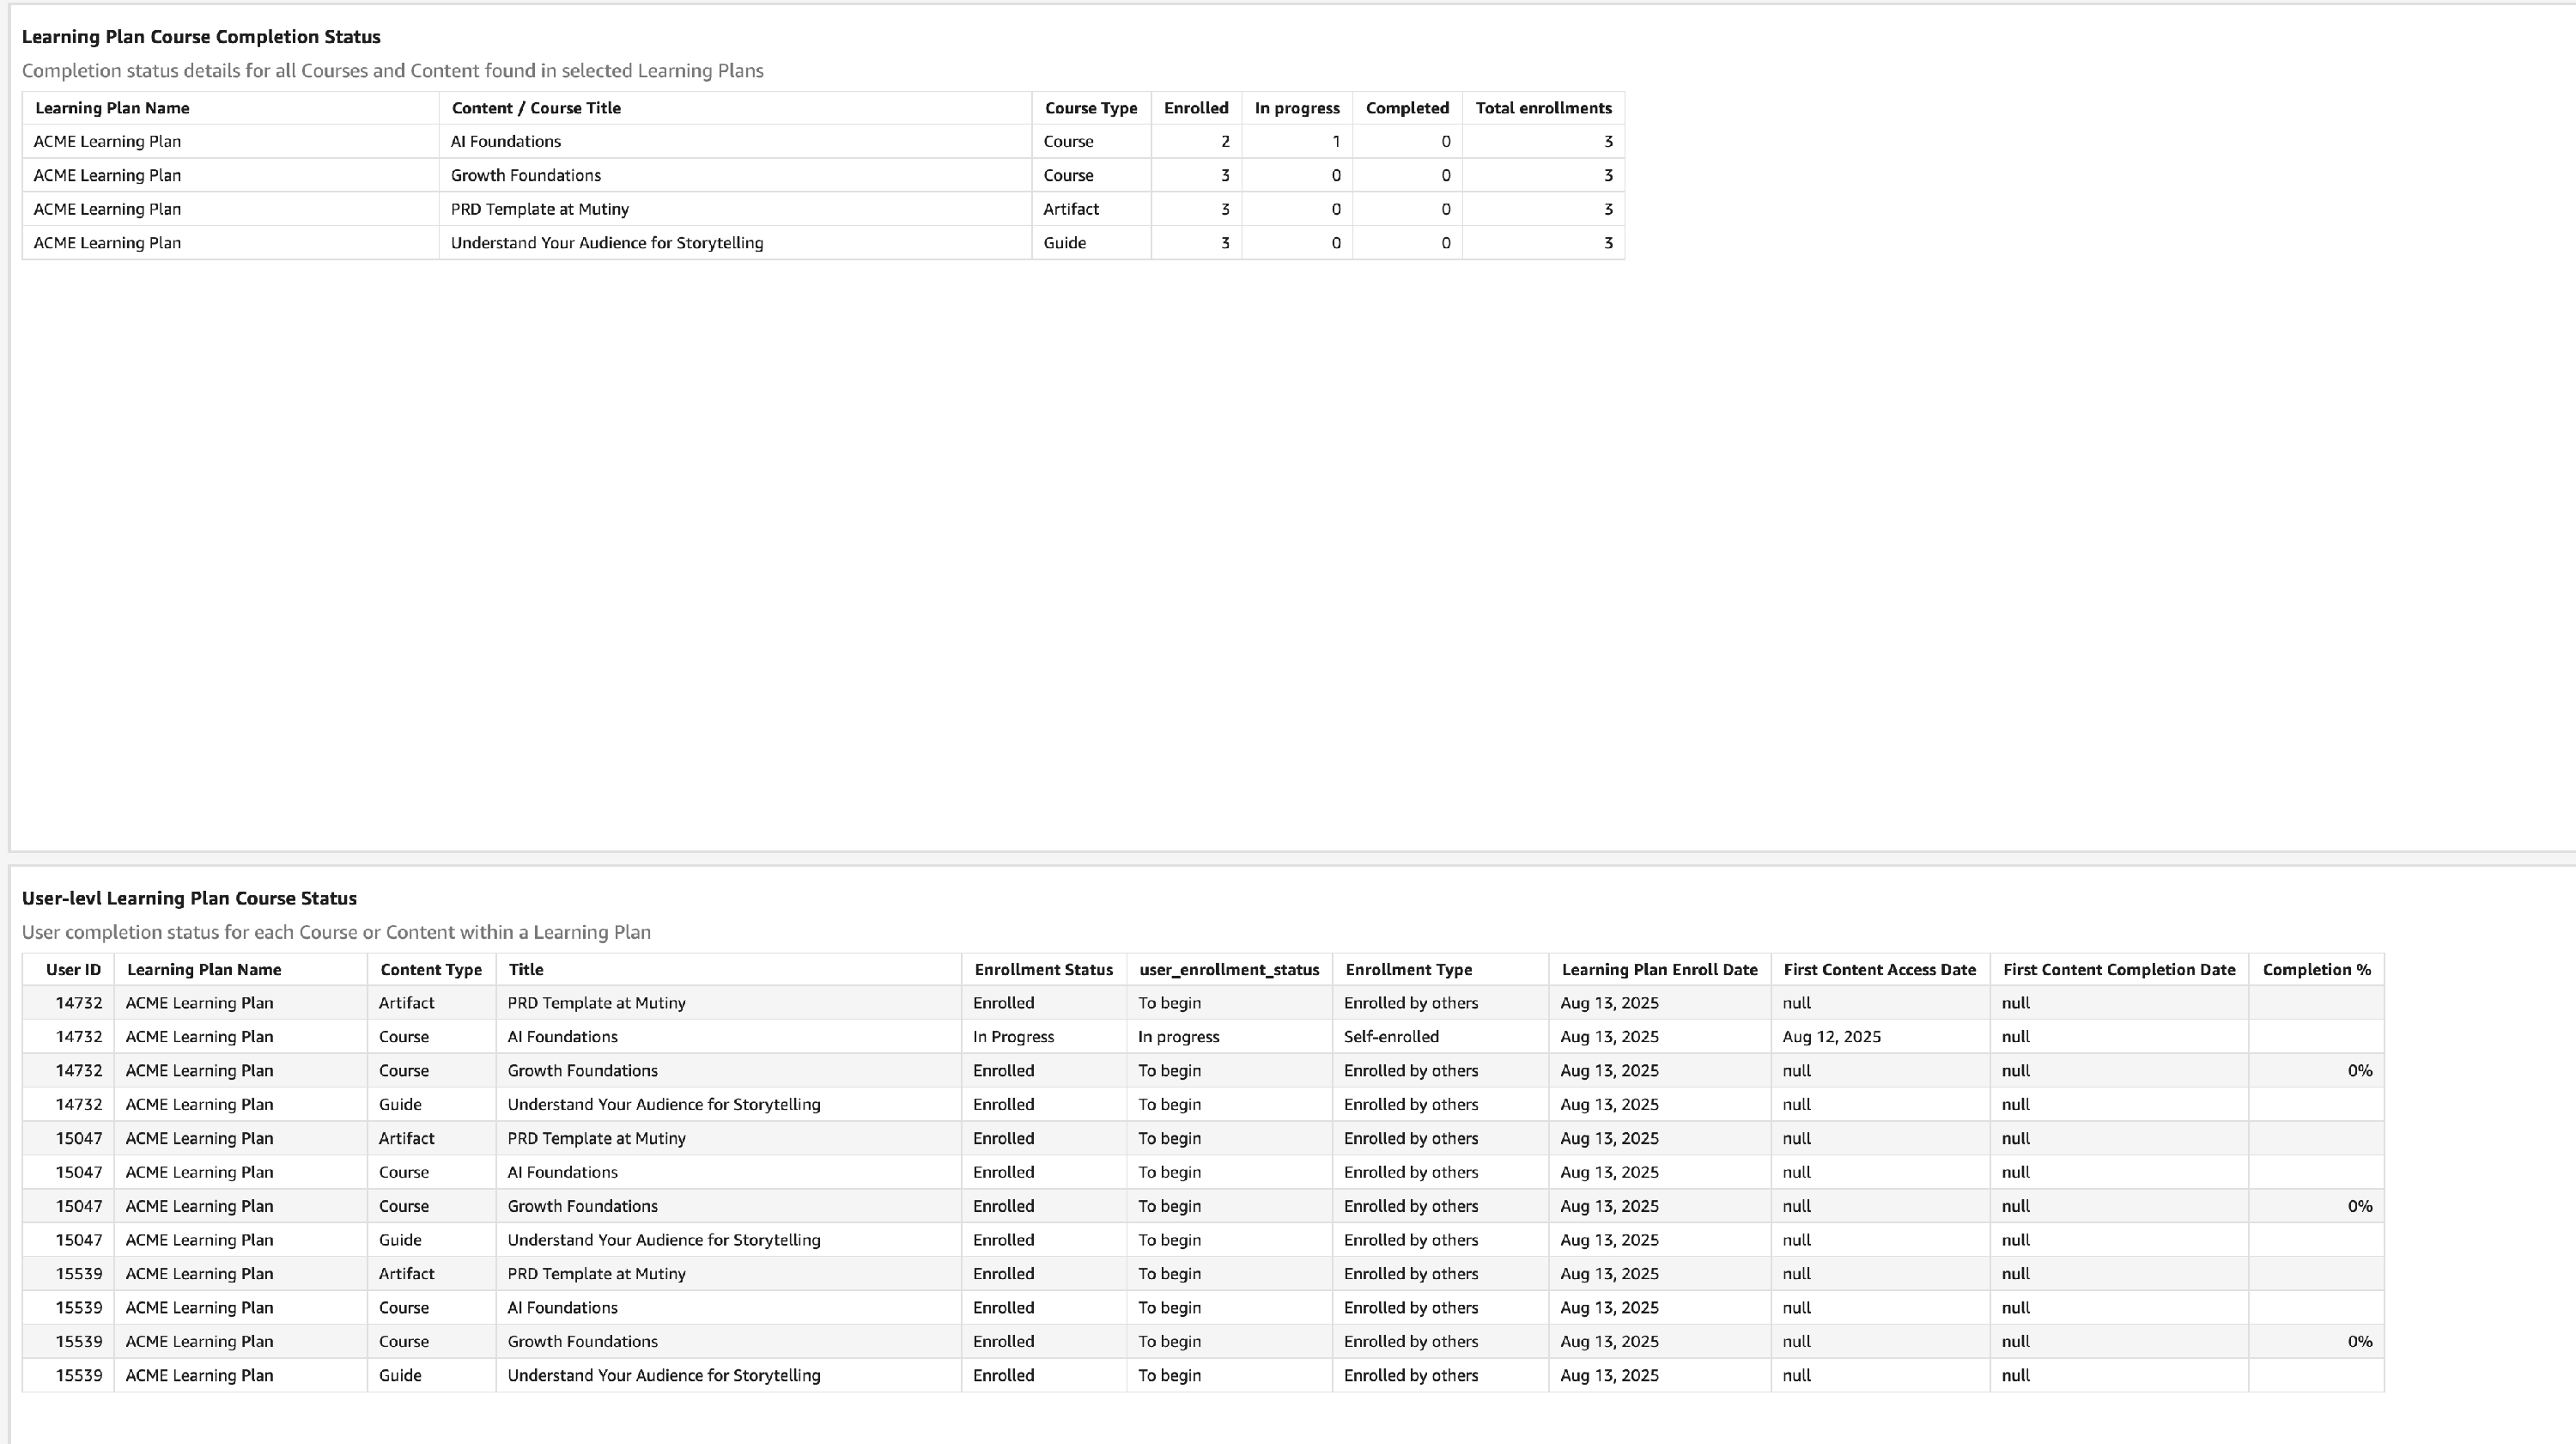Sort by Enrollment Status column header

pyautogui.click(x=1043, y=970)
